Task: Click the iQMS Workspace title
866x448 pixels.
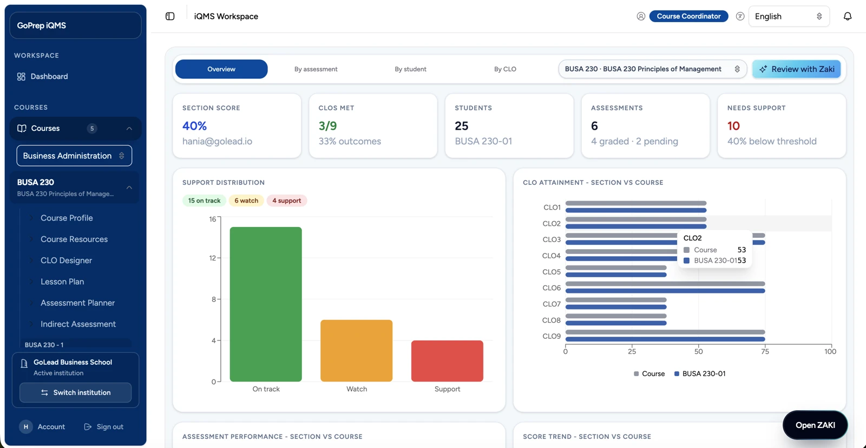Action: [226, 16]
